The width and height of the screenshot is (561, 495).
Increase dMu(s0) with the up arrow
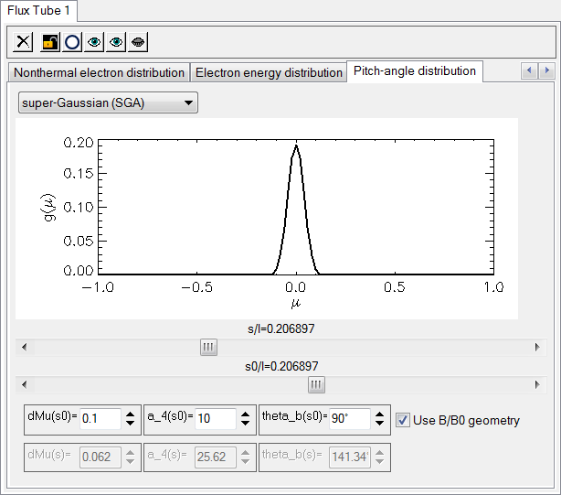tap(131, 414)
